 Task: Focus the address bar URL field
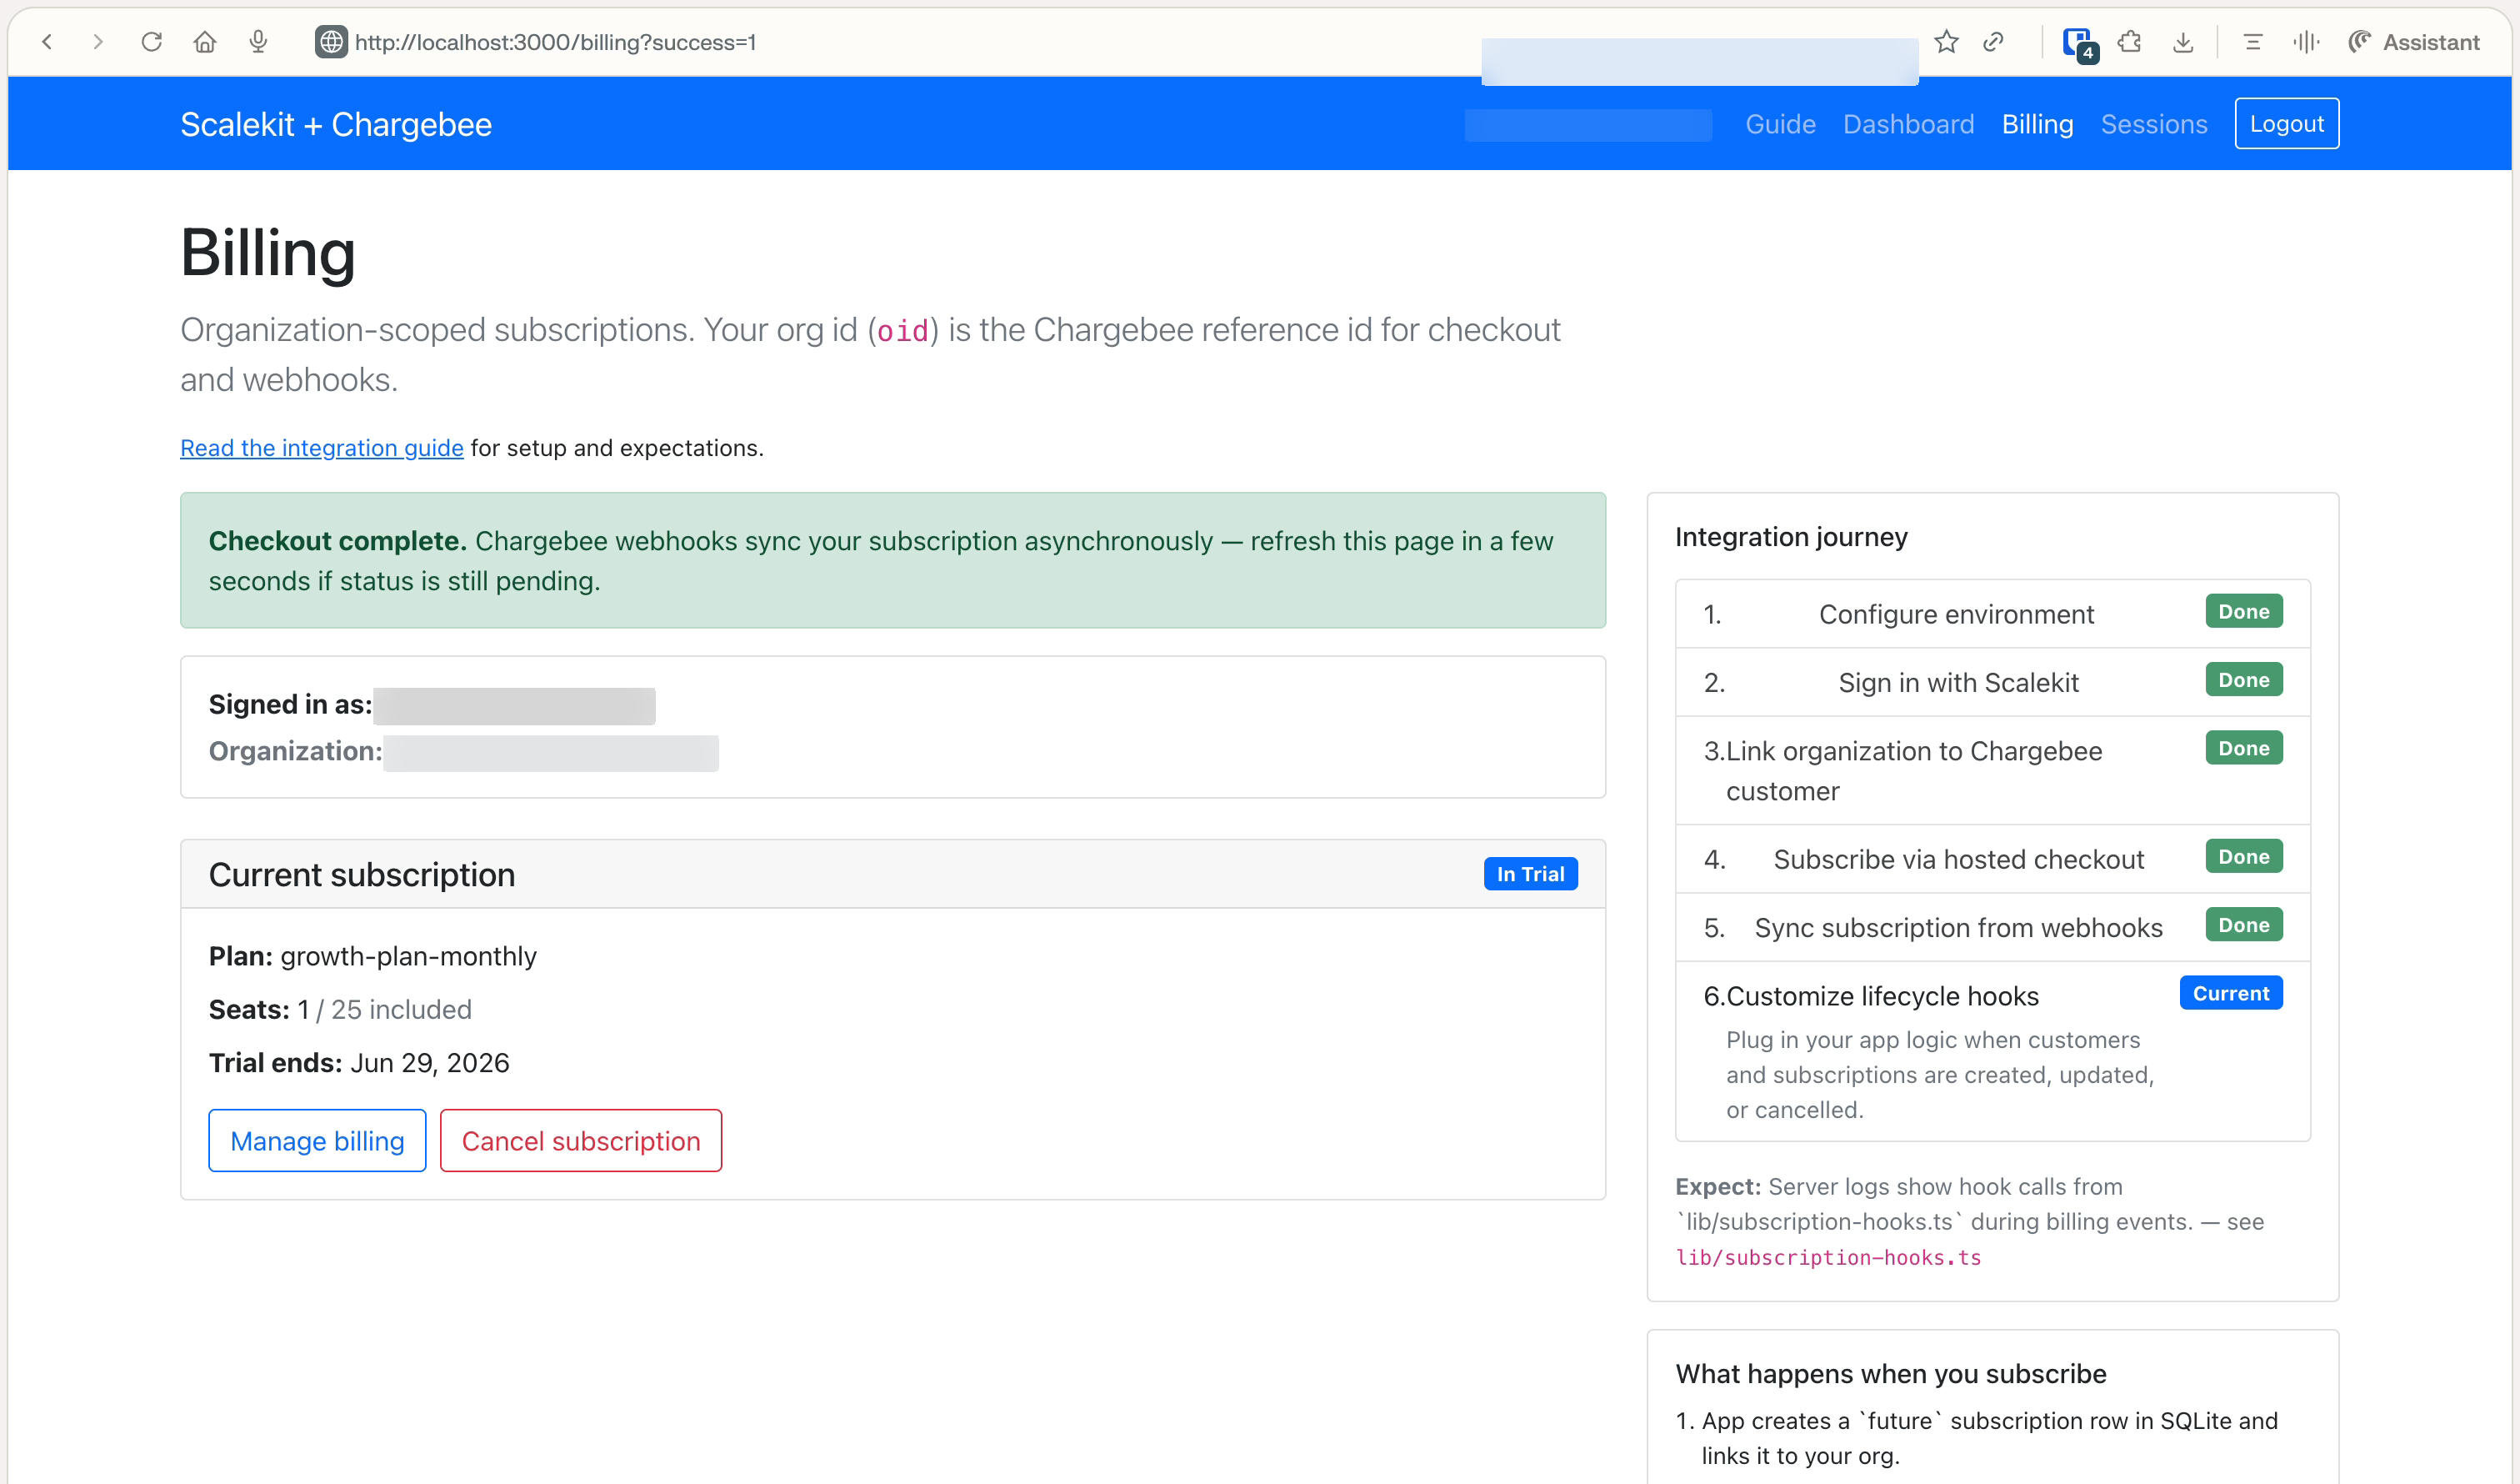(x=555, y=42)
